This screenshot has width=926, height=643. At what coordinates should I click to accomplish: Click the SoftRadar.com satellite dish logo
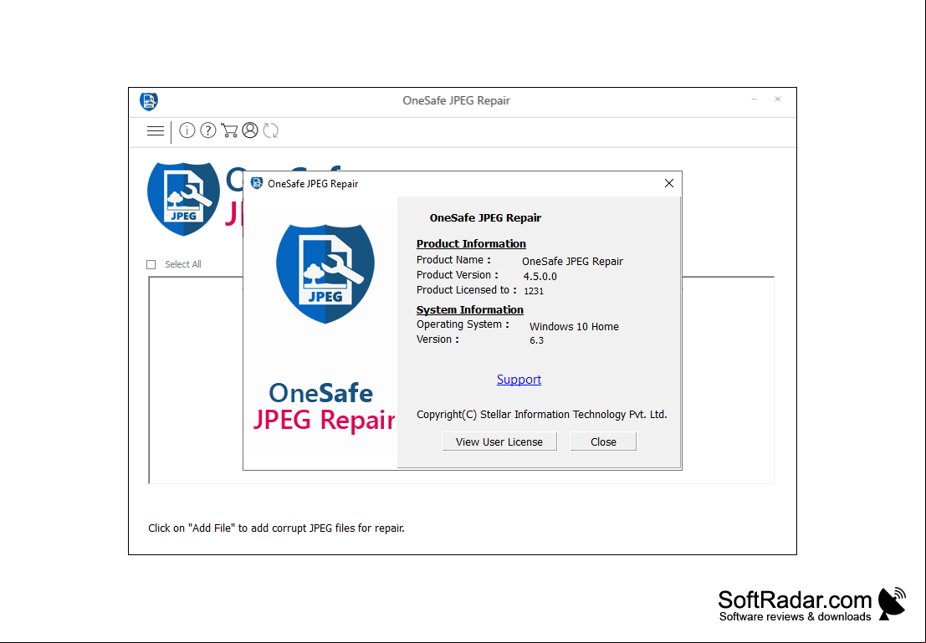click(891, 604)
